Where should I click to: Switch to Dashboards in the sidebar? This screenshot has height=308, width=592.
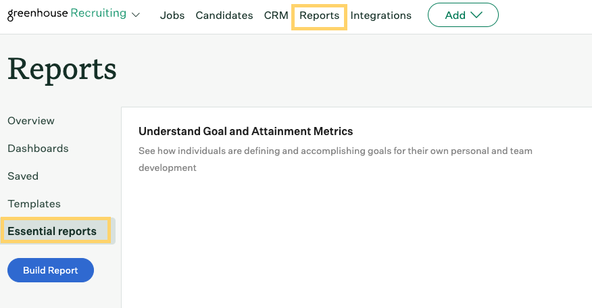tap(38, 149)
